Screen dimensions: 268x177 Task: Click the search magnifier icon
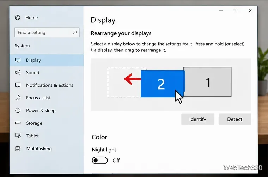(x=75, y=32)
